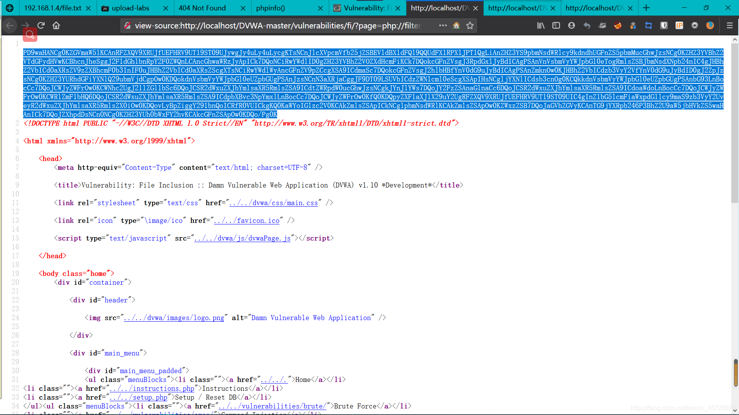Open the Firefox hamburger menu
Viewport: 739px width, 415px height.
click(729, 26)
